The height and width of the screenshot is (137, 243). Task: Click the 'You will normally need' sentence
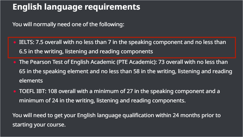coord(68,24)
